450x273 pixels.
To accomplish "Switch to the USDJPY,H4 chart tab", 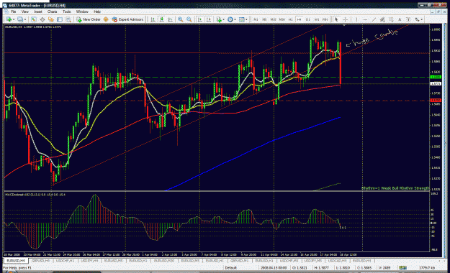I will pos(89,261).
